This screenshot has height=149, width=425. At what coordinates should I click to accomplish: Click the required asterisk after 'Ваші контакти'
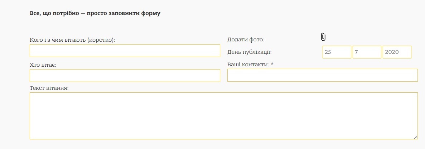[x=272, y=64]
